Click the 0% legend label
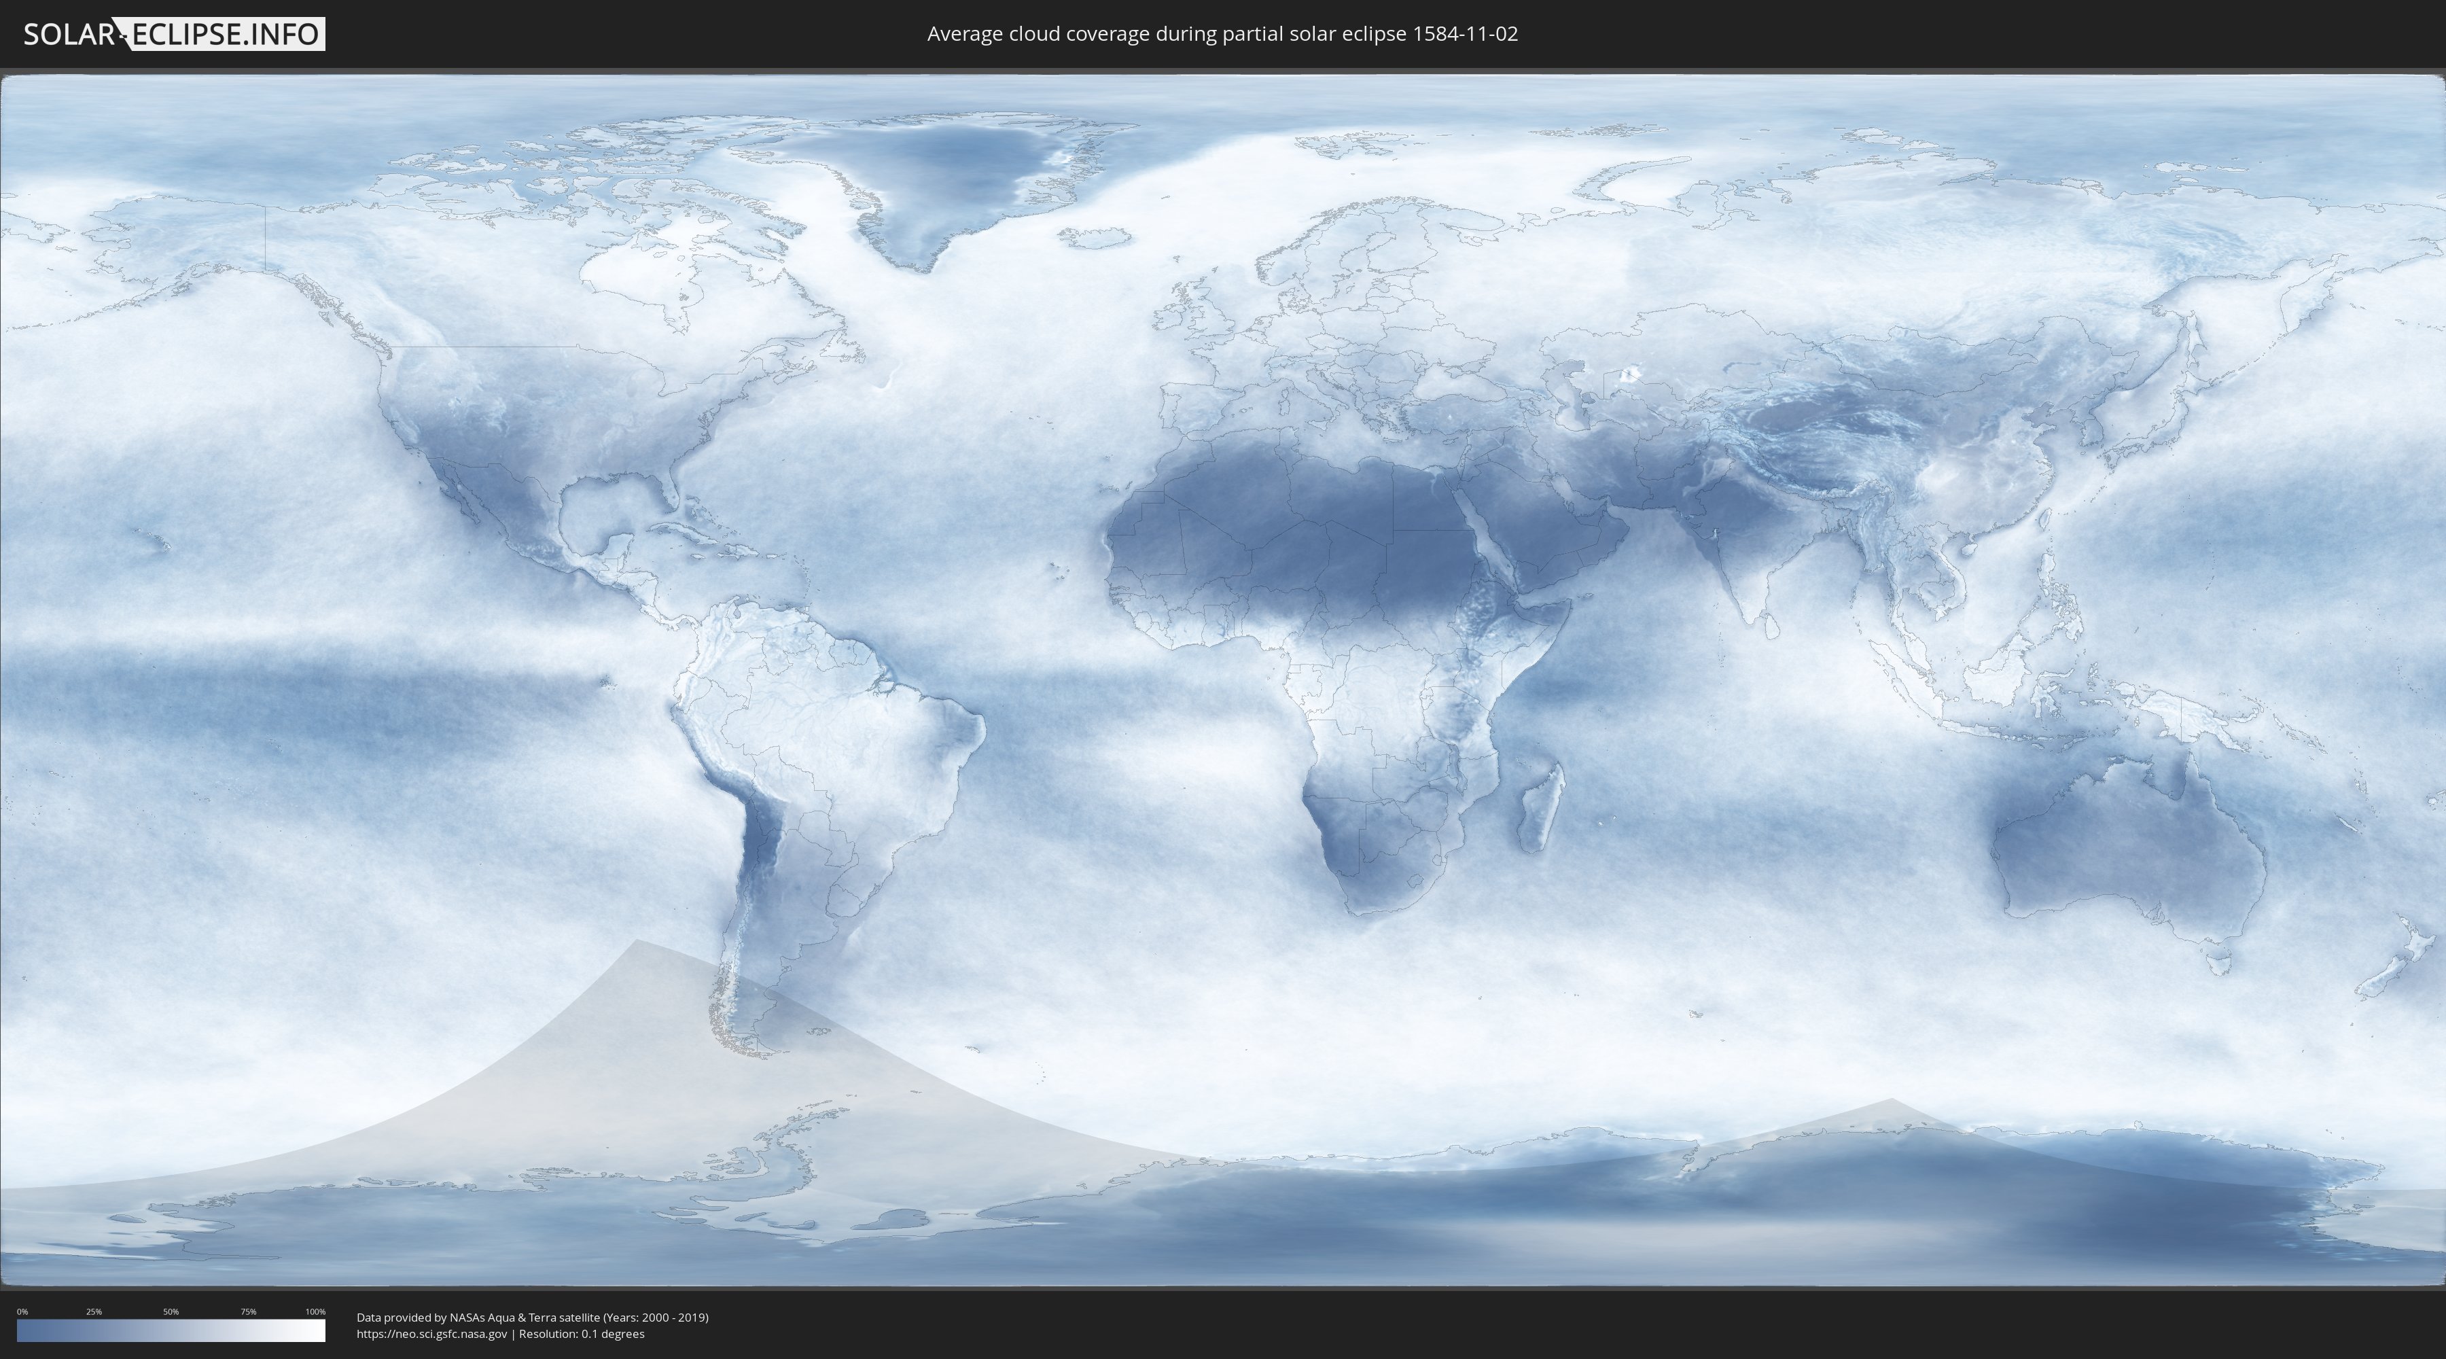 click(22, 1311)
